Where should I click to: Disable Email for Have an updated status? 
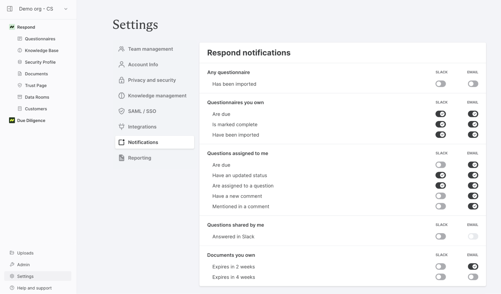tap(473, 175)
